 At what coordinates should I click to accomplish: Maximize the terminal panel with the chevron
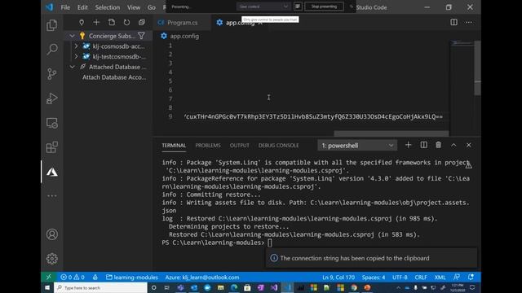click(x=453, y=145)
